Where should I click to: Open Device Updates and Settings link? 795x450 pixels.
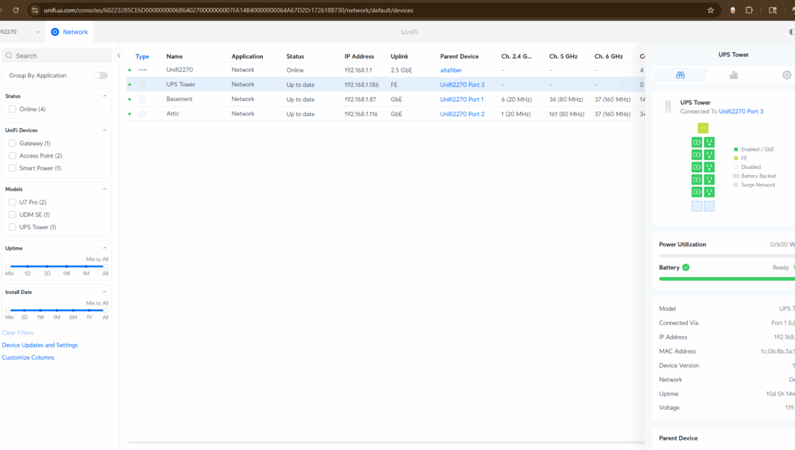point(39,345)
